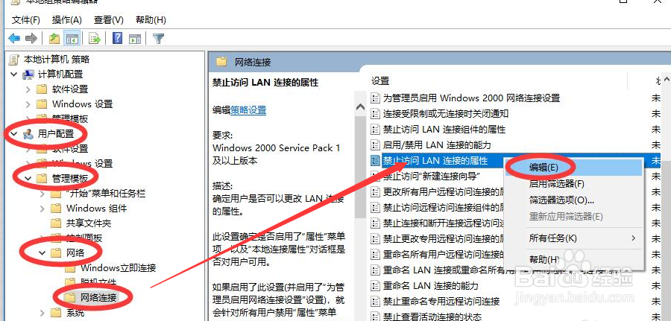This screenshot has height=321, width=671.
Task: Expand the 系统 tree node
Action: (42, 313)
